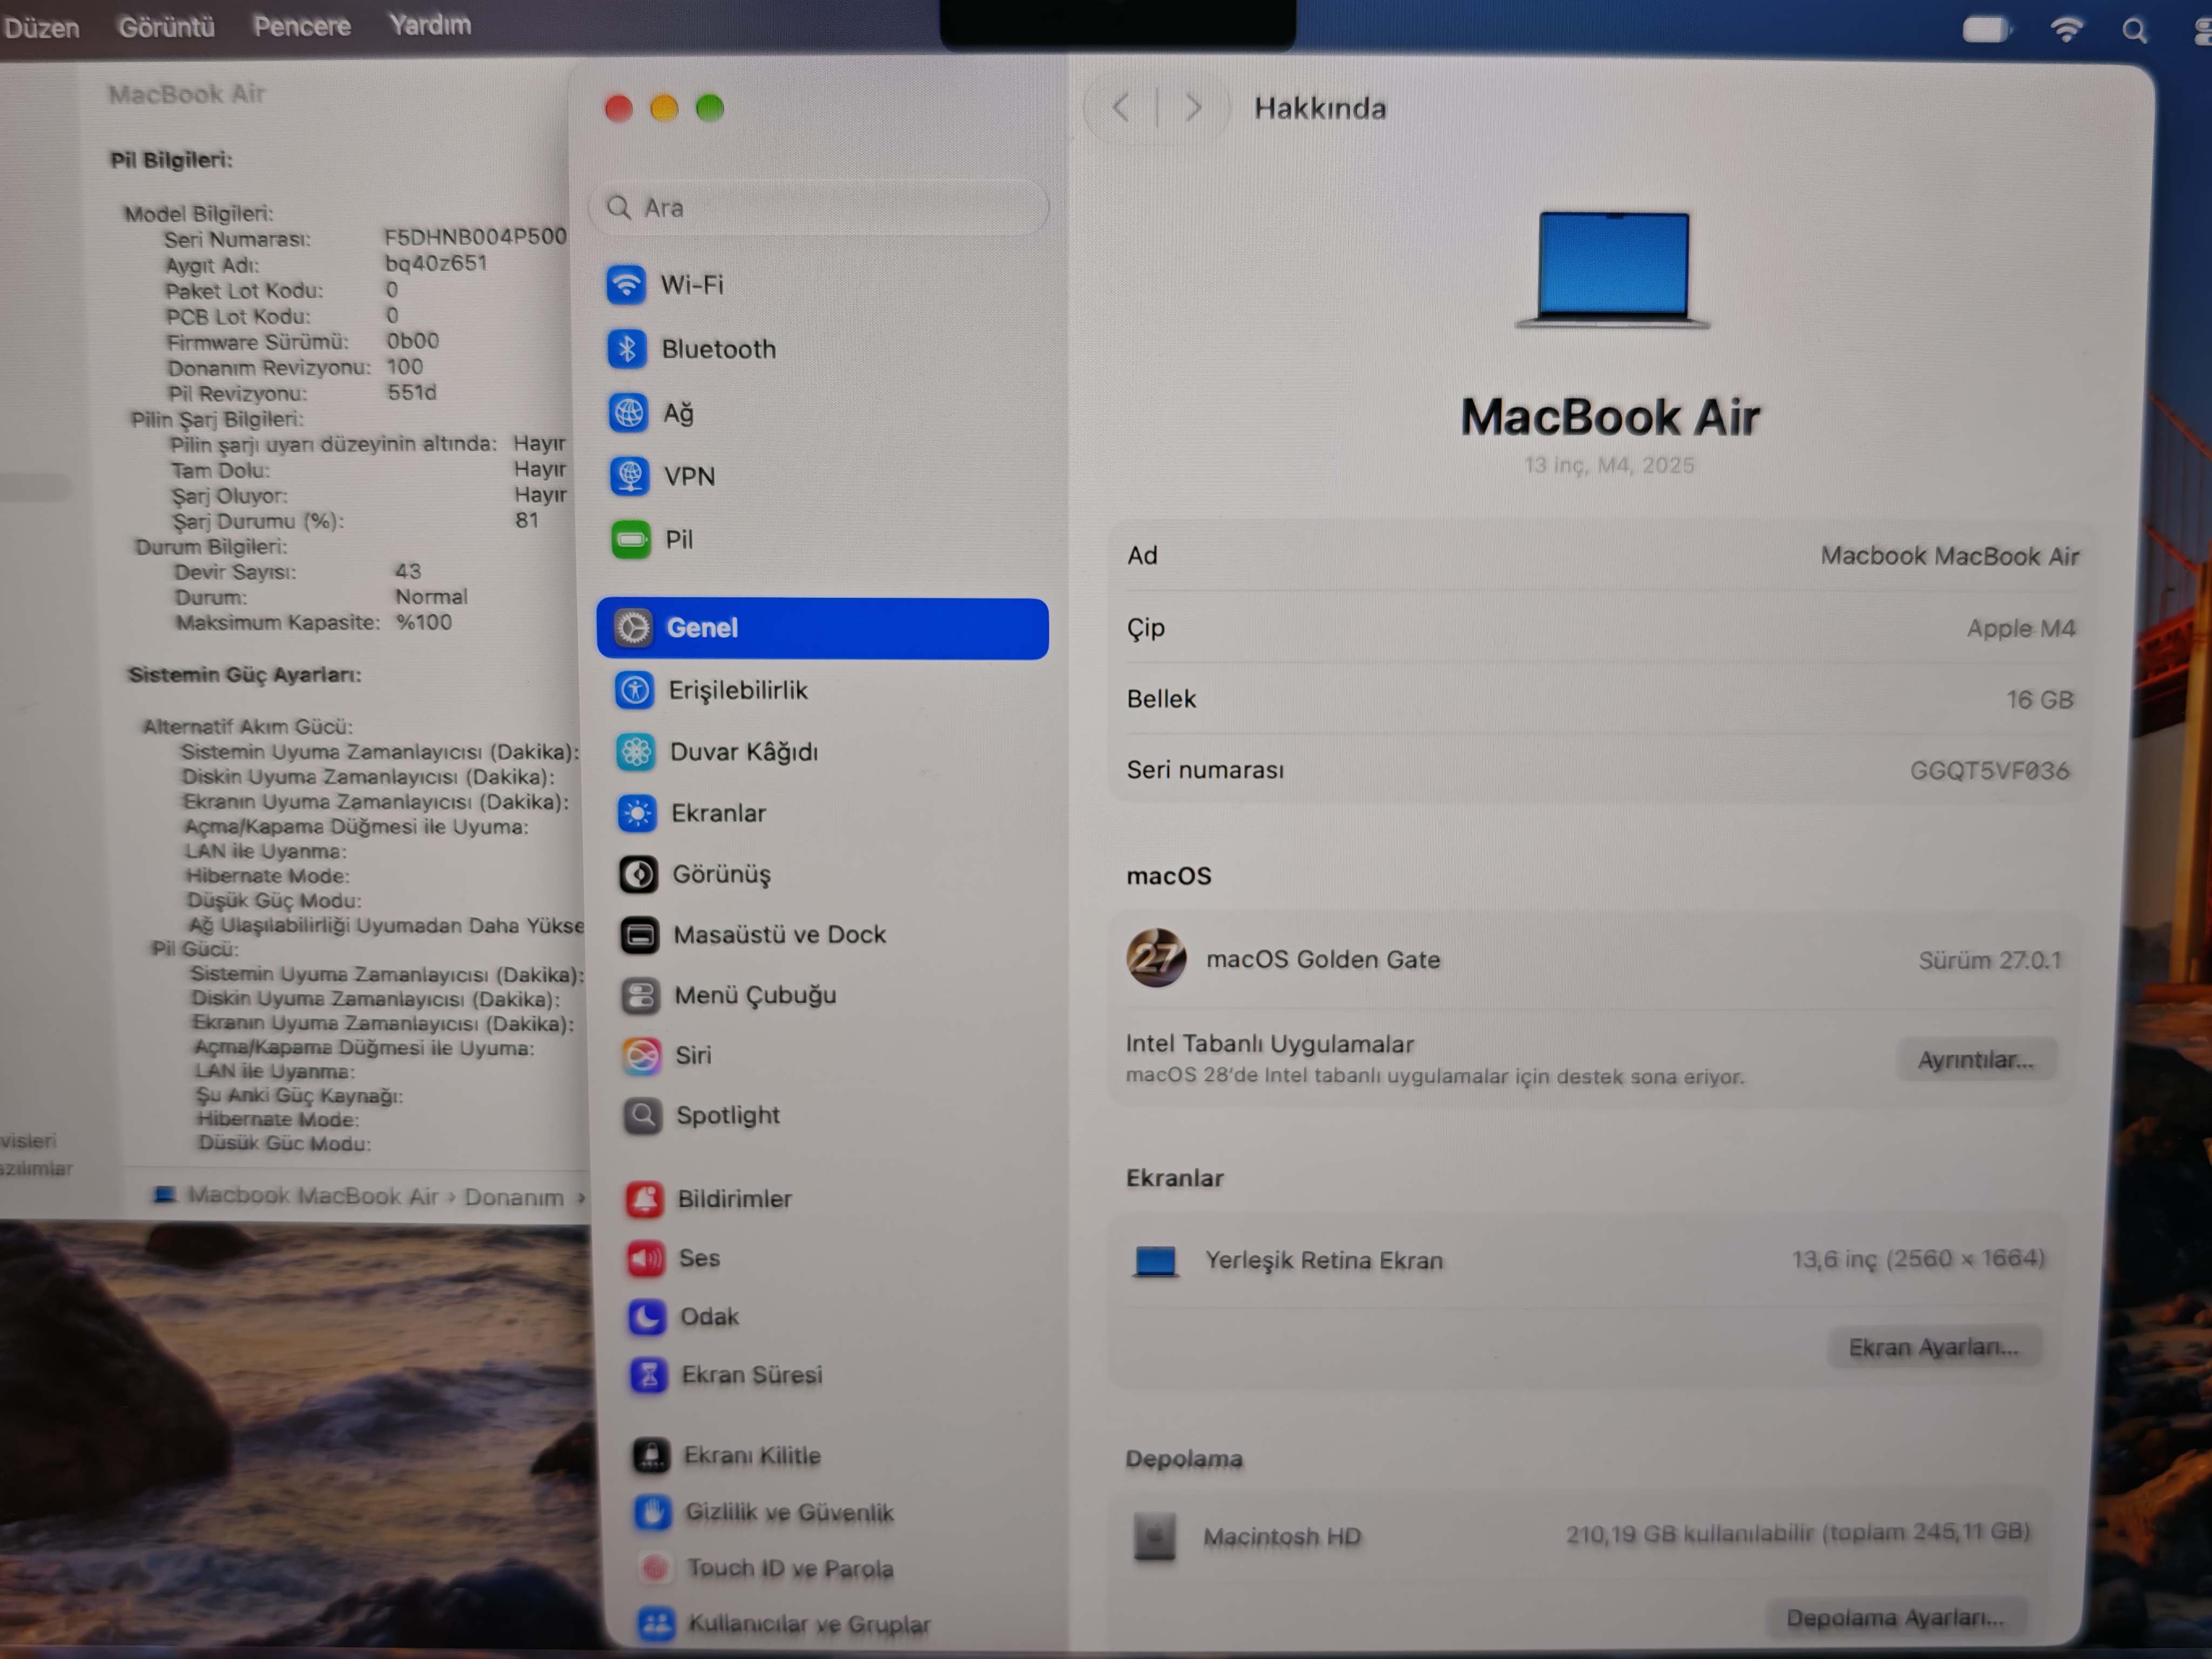Image resolution: width=2212 pixels, height=1659 pixels.
Task: Click serial number GGQT5VF036
Action: pyautogui.click(x=1989, y=771)
